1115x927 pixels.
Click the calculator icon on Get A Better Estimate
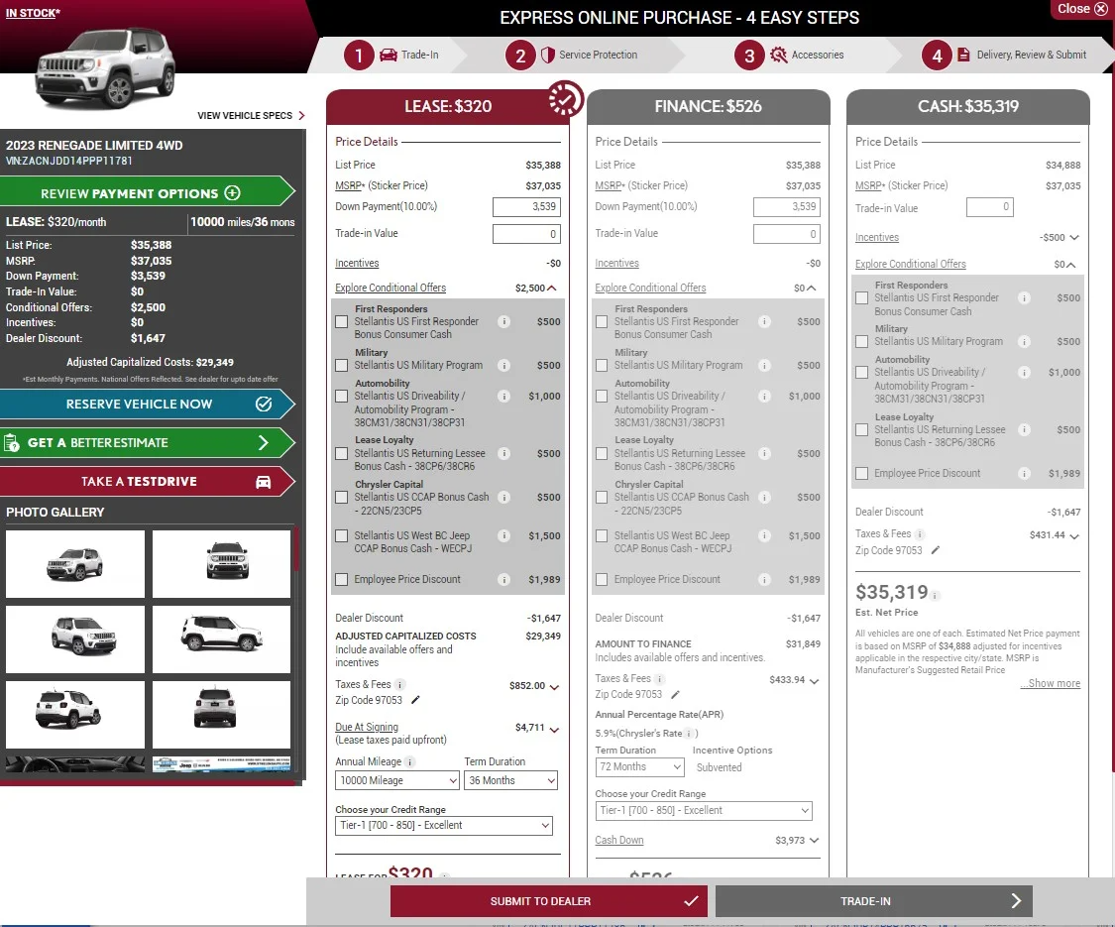[11, 442]
